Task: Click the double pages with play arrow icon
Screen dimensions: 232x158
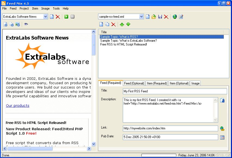Action: (x=11, y=24)
